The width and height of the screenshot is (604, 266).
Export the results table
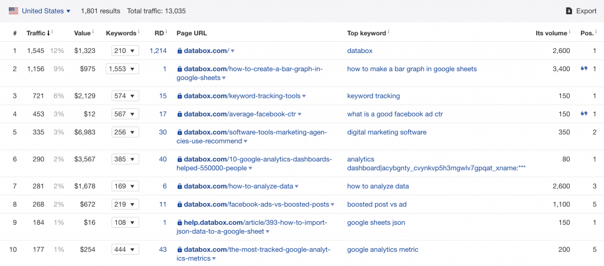point(581,11)
